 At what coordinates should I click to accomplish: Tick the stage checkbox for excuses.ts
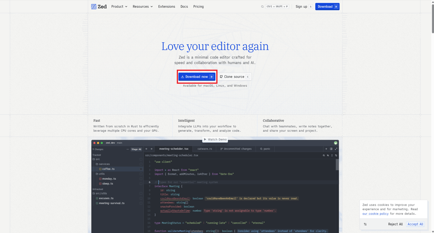click(141, 198)
